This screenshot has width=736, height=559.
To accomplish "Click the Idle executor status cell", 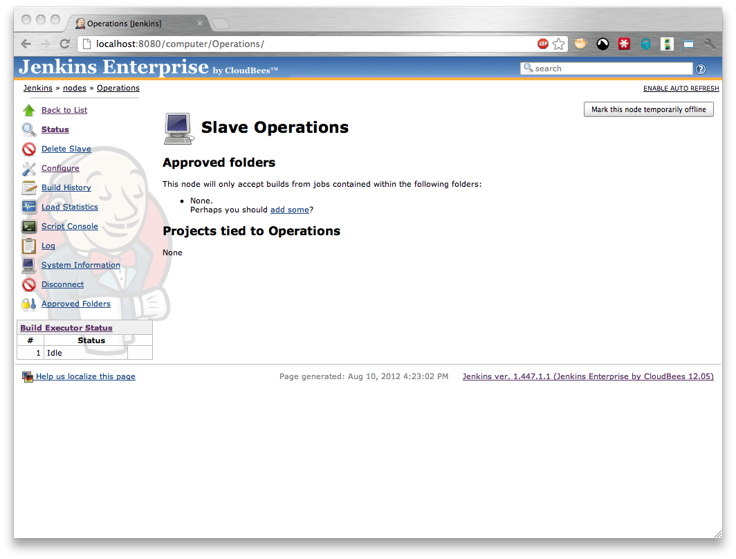I will coord(86,353).
